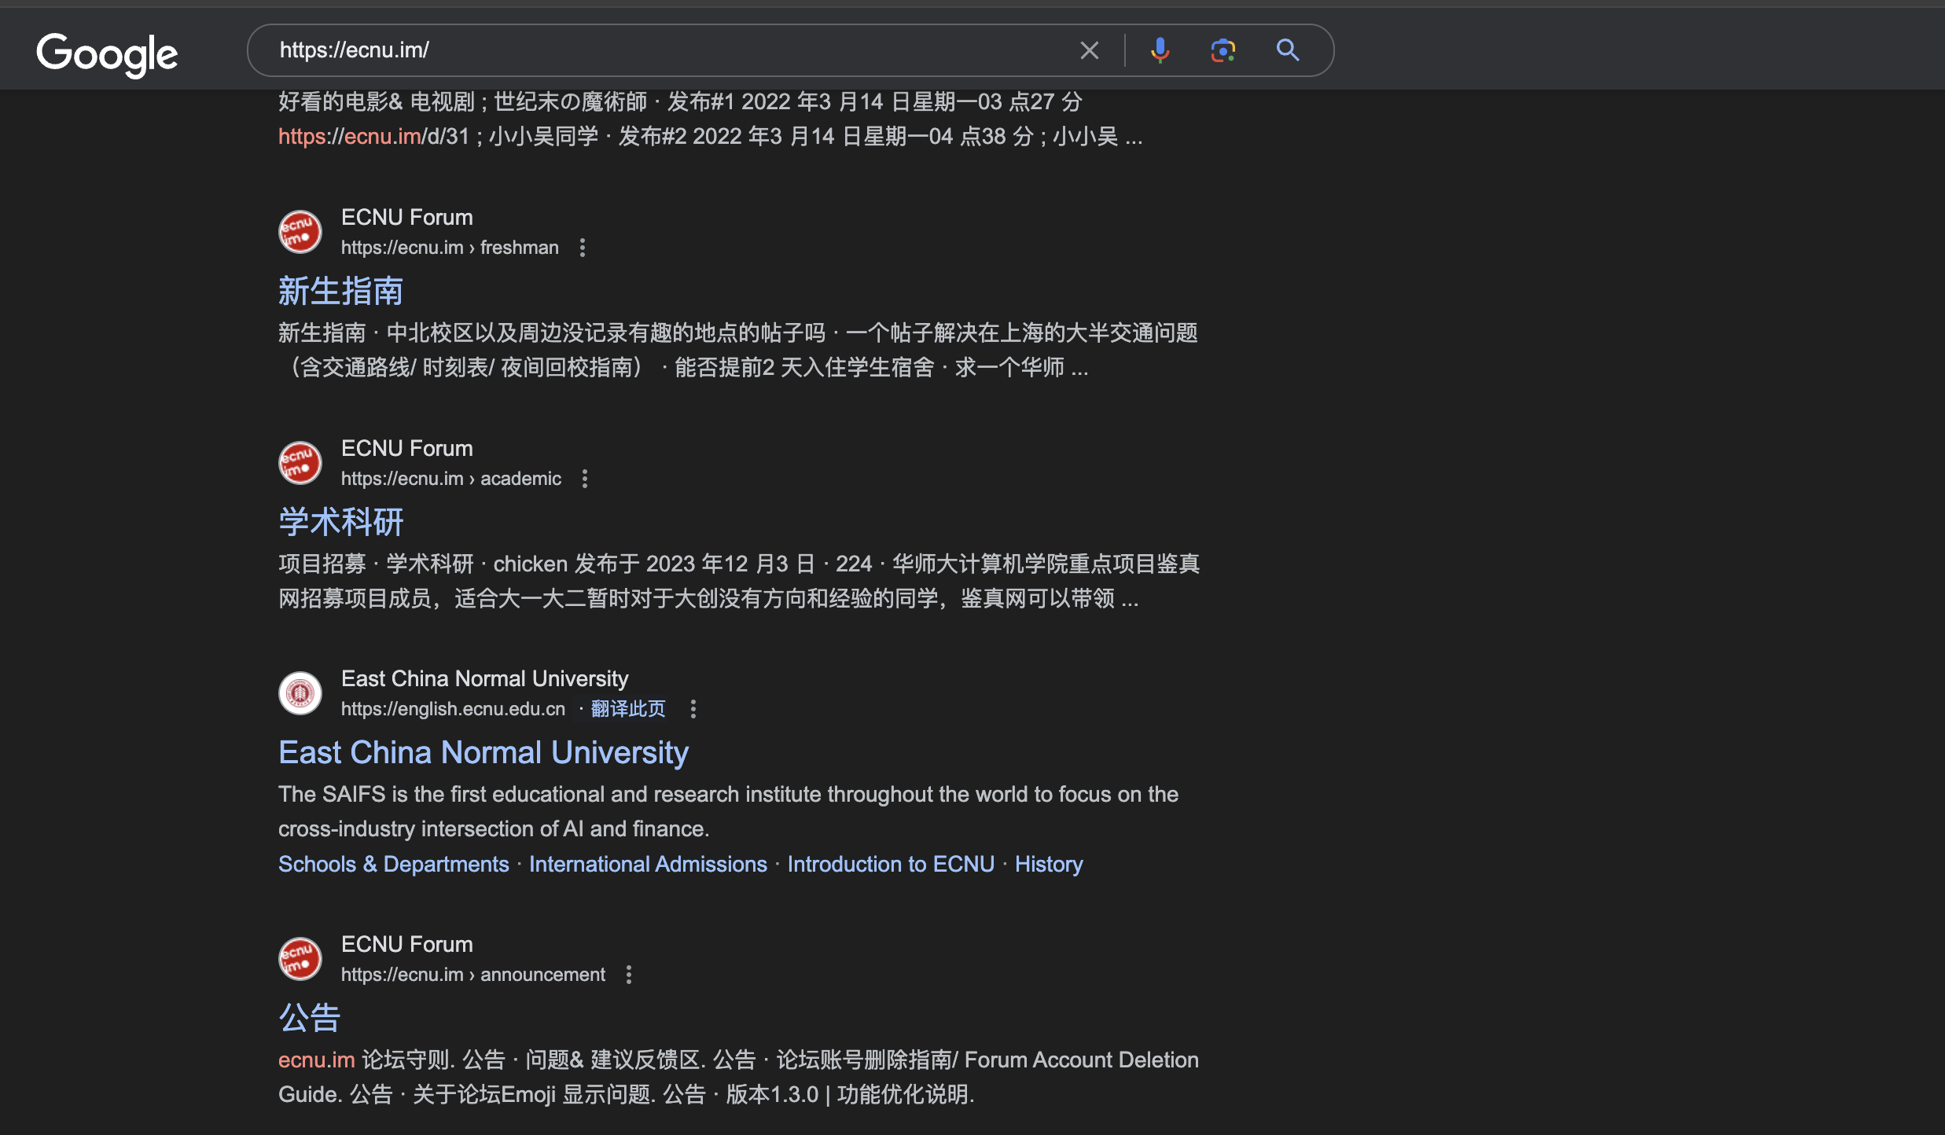Click 翻译此页 translate link
1945x1135 pixels.
[627, 709]
